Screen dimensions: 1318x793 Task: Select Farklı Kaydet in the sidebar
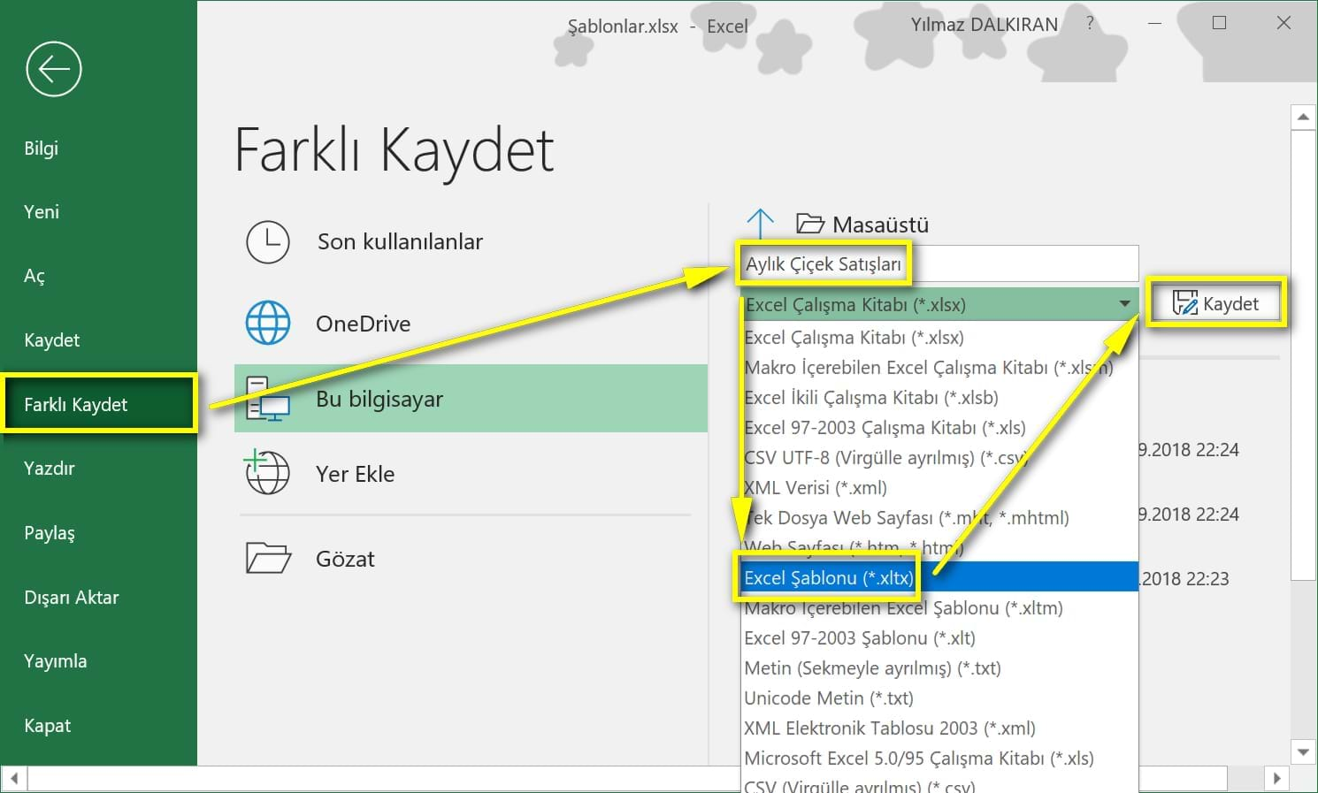[98, 404]
